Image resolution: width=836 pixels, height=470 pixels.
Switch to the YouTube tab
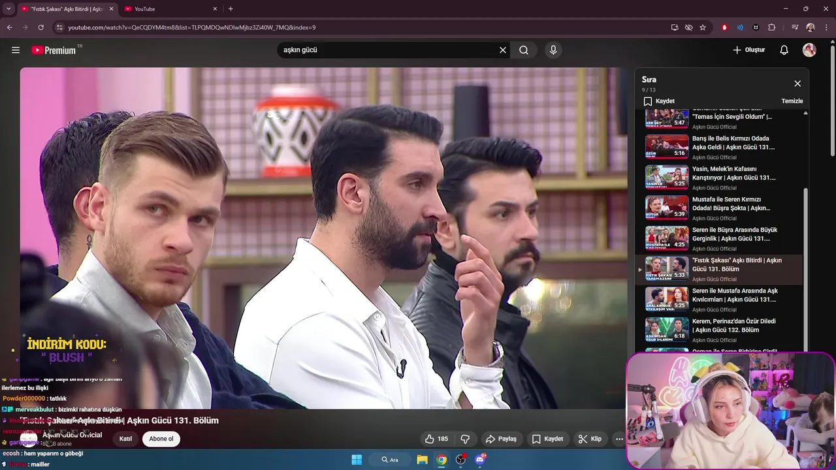point(171,9)
